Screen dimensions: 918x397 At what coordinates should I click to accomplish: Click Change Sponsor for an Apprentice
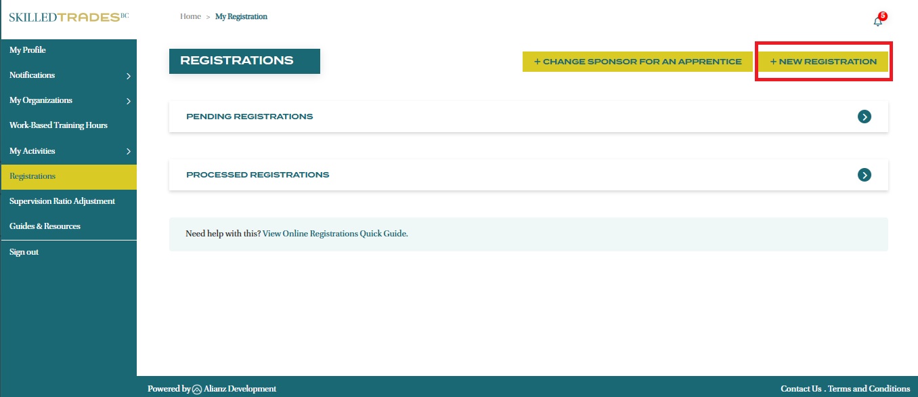[x=637, y=62]
